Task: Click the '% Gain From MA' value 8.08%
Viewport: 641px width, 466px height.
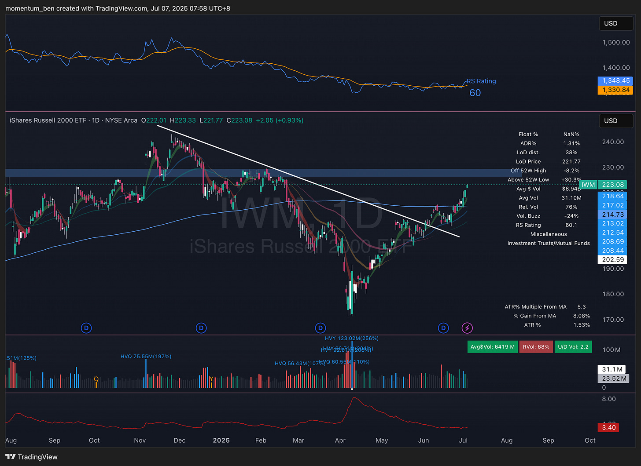Action: pos(582,316)
